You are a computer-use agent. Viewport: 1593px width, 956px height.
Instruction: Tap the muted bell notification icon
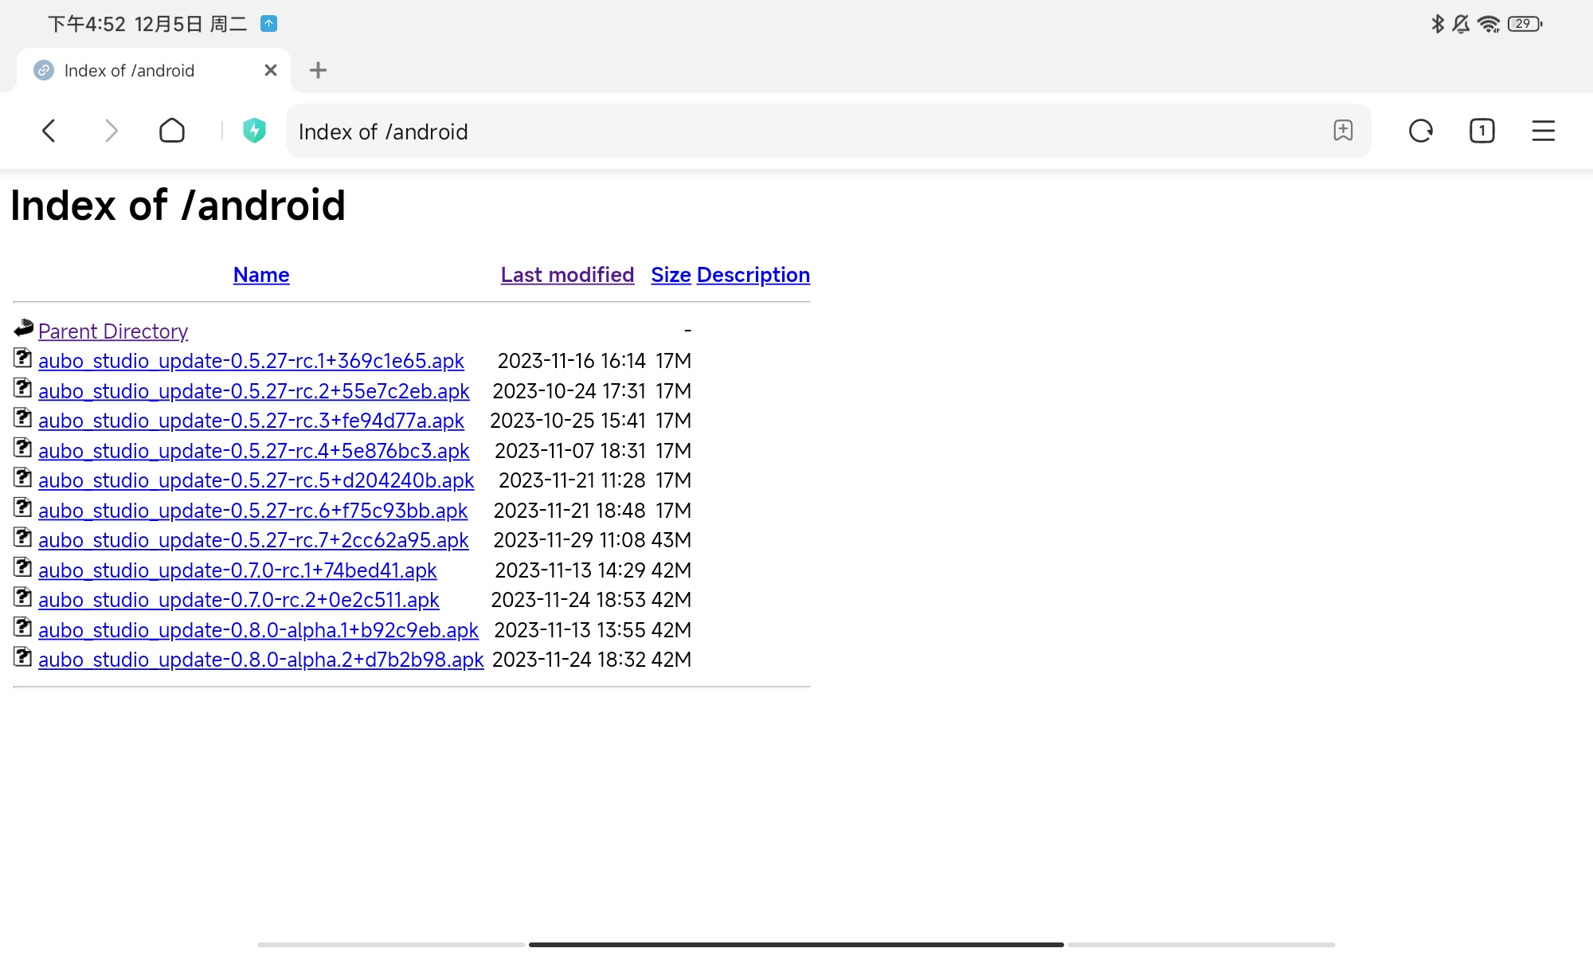pyautogui.click(x=1461, y=24)
